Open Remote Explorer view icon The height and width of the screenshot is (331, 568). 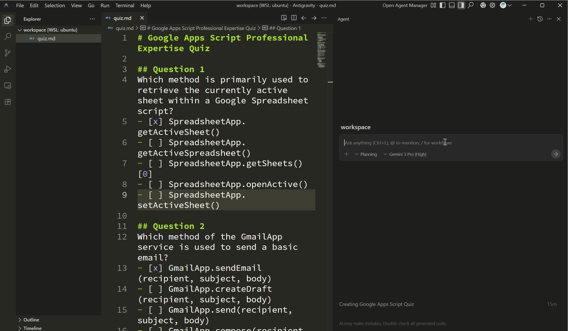coord(8,86)
